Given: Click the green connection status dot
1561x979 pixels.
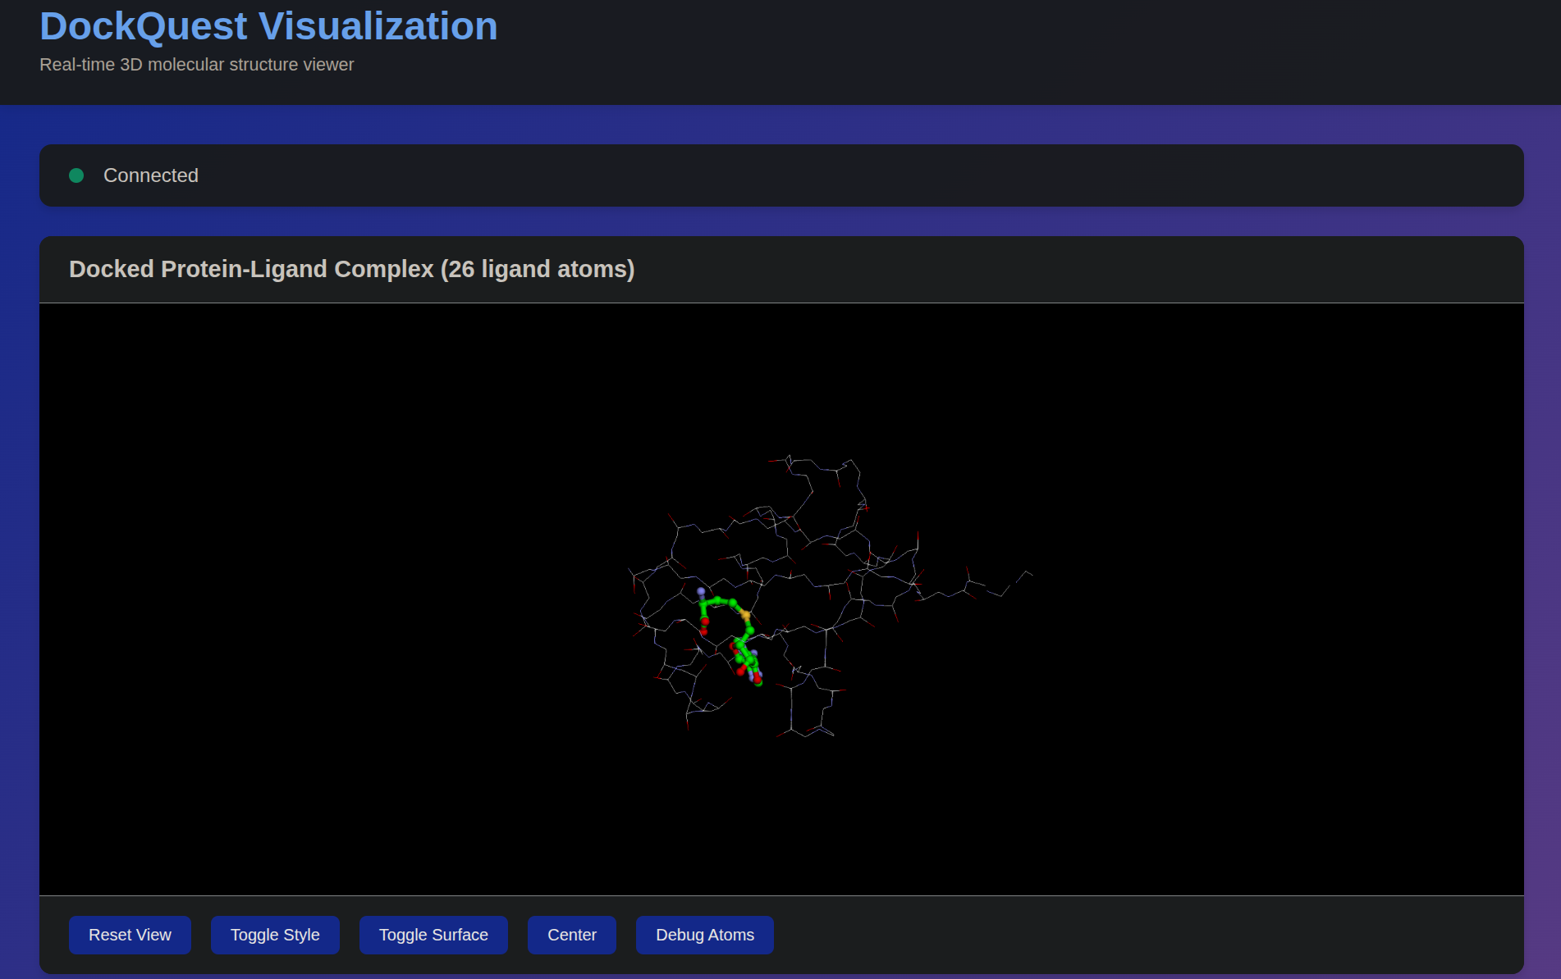Looking at the screenshot, I should tap(76, 175).
